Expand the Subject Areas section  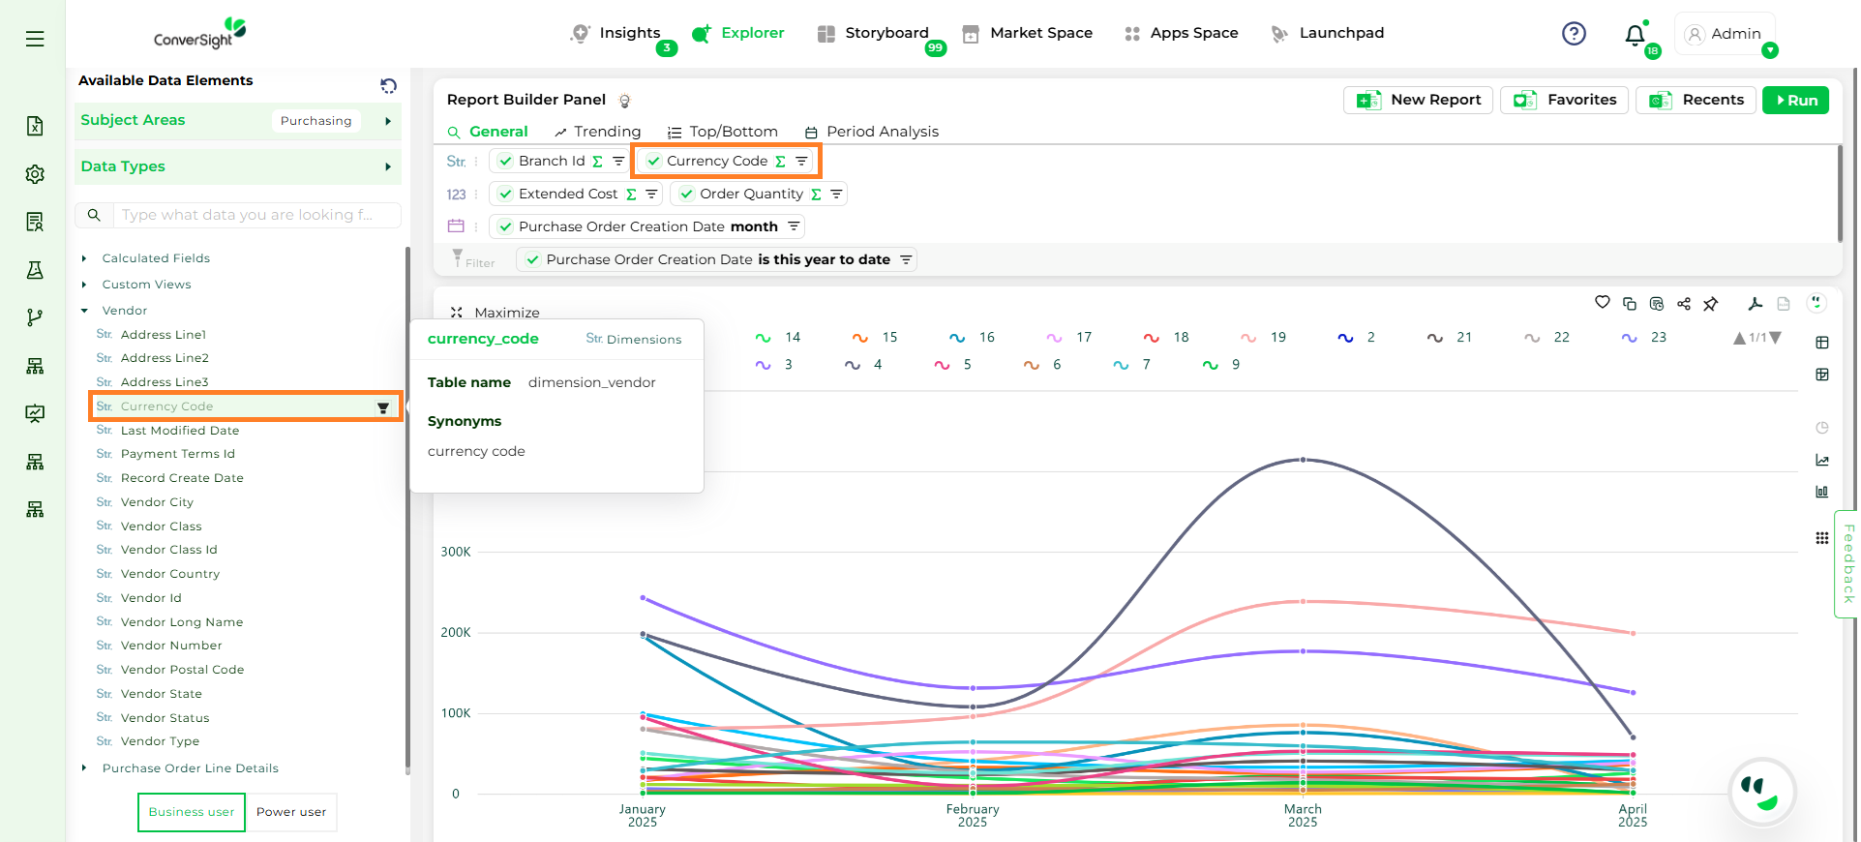pos(387,121)
